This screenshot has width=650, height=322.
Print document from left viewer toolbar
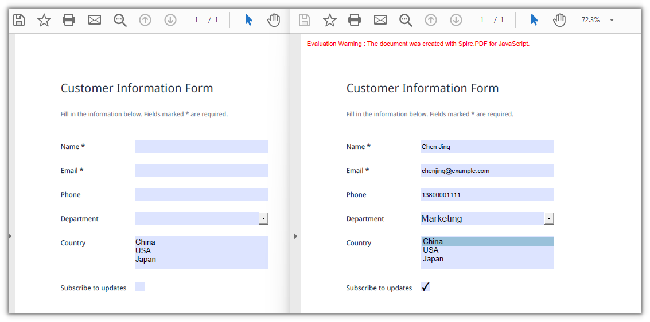[x=69, y=20]
